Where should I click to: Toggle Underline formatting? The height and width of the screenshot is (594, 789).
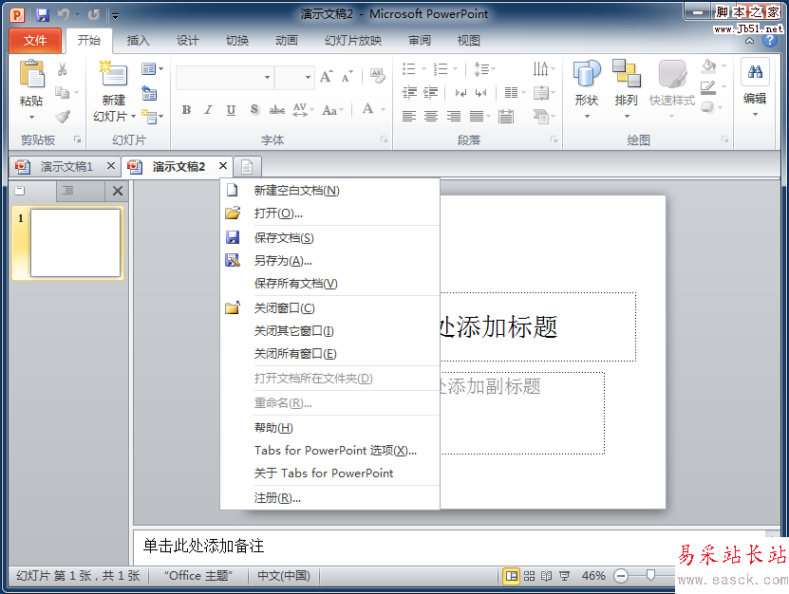[x=231, y=110]
